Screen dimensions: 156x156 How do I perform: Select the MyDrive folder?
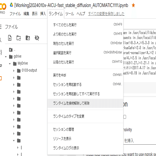coord(20,63)
